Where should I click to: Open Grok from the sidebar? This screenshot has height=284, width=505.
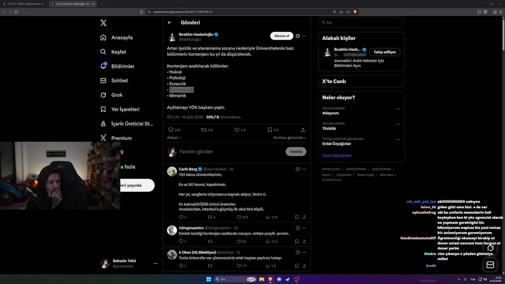(111, 95)
